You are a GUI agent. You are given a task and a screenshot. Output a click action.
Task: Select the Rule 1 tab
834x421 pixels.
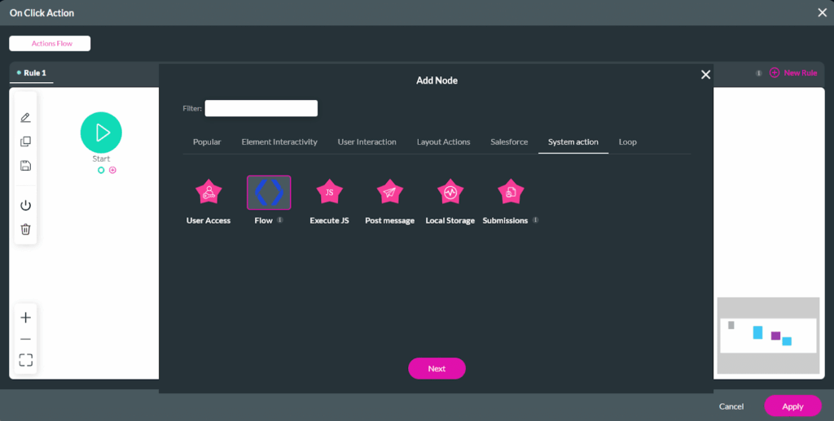(x=32, y=72)
